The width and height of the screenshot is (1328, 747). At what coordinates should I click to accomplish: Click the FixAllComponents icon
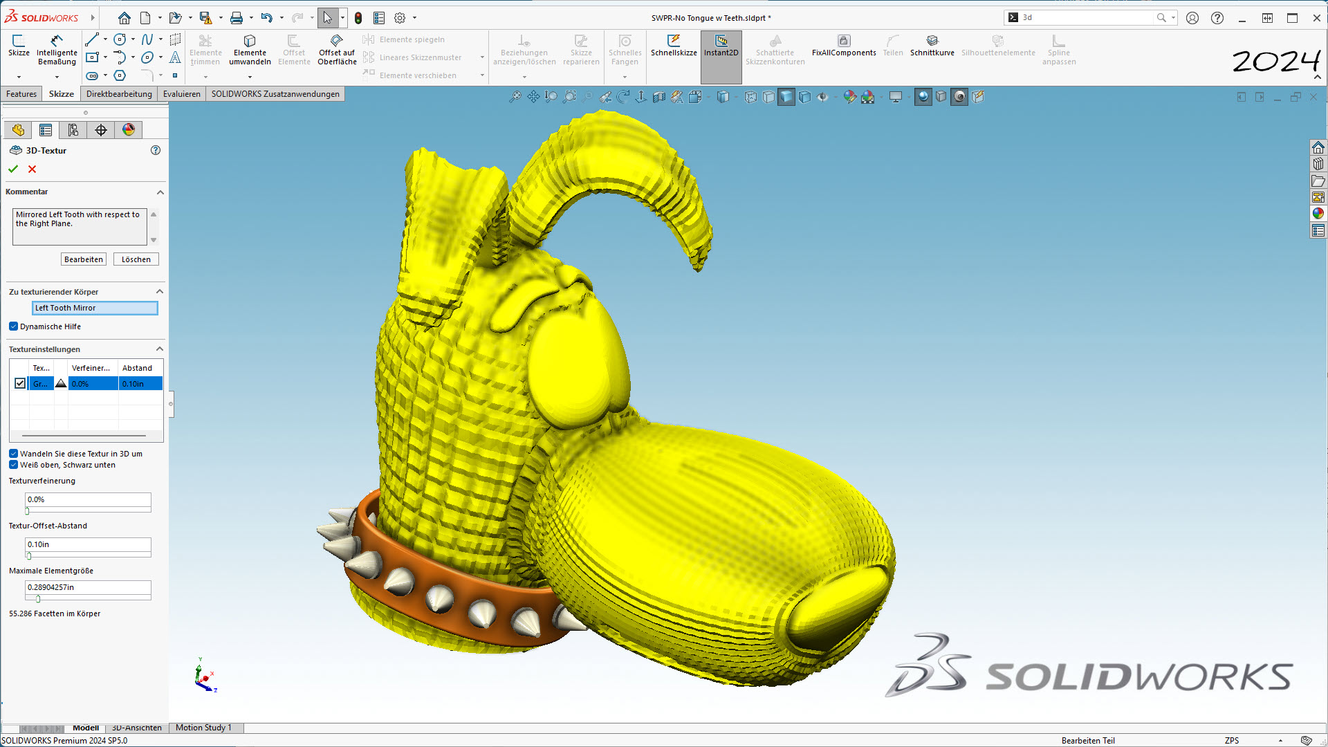pyautogui.click(x=843, y=41)
